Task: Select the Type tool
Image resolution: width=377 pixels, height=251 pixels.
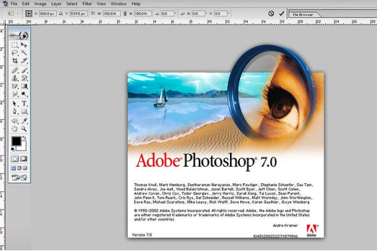Action: (x=24, y=104)
